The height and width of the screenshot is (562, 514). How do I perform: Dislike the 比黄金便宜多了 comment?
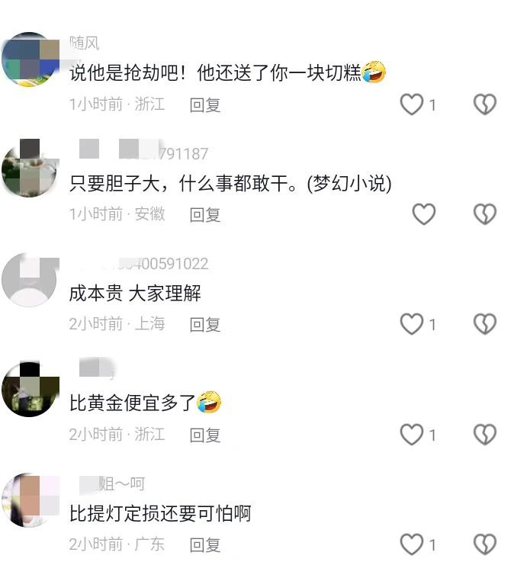[x=484, y=435]
